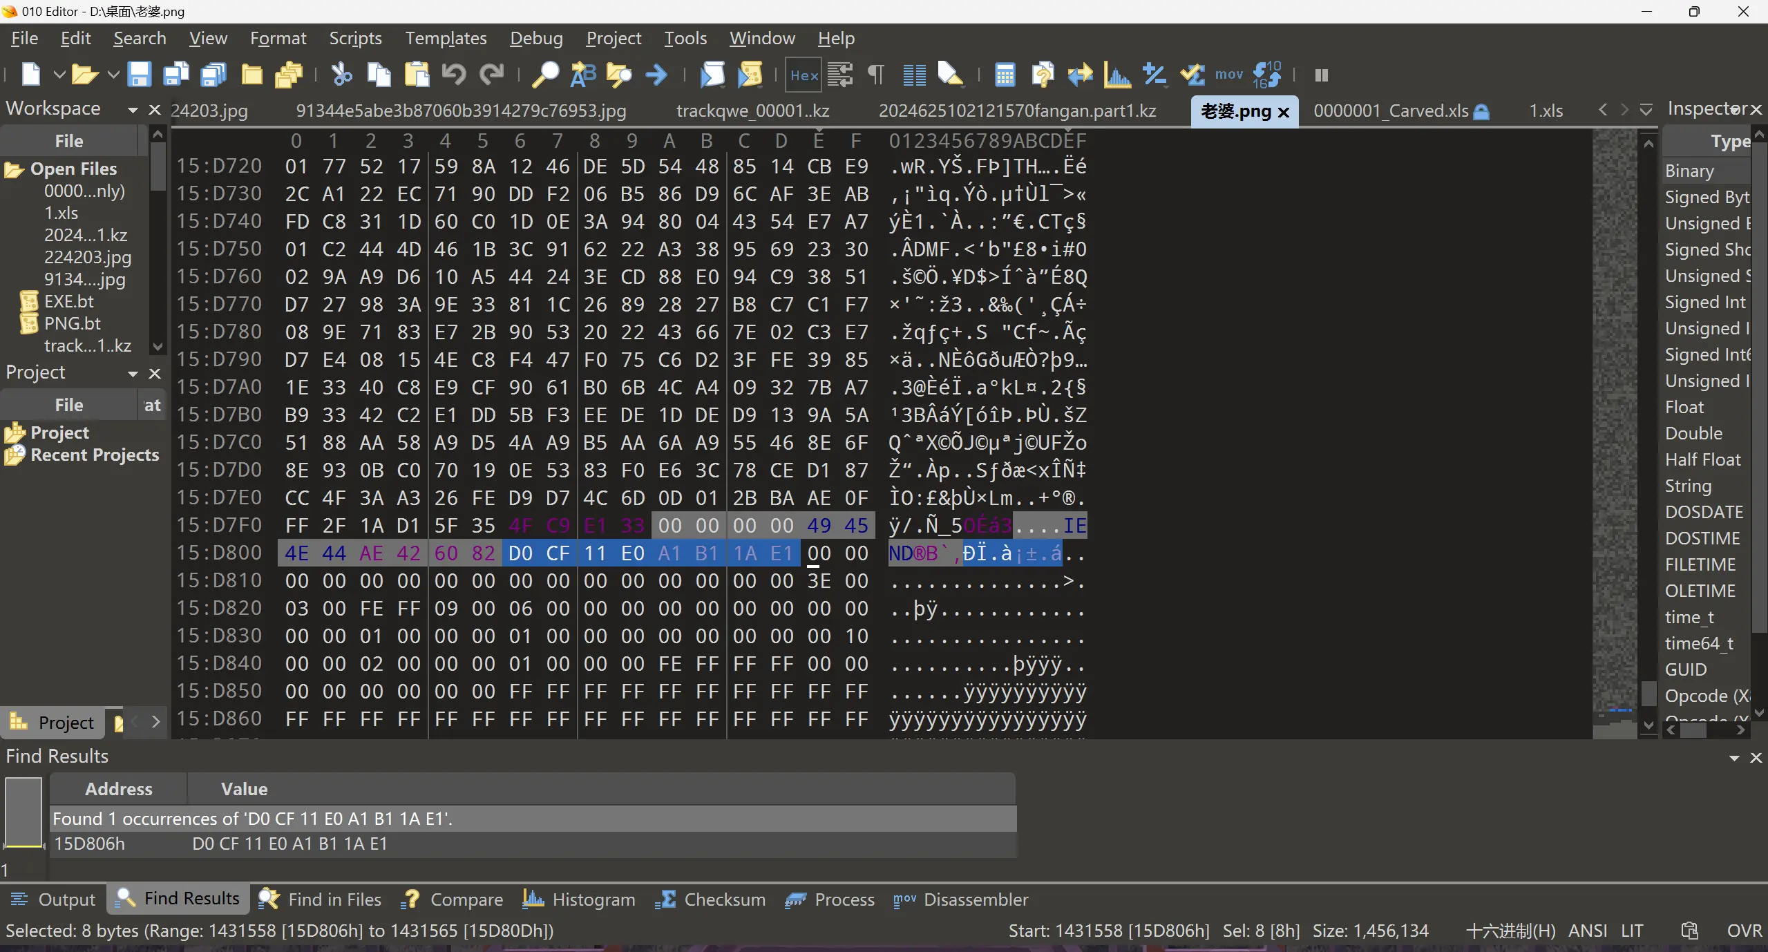Screen dimensions: 1768x952
Task: Open the Templates menu
Action: point(446,38)
